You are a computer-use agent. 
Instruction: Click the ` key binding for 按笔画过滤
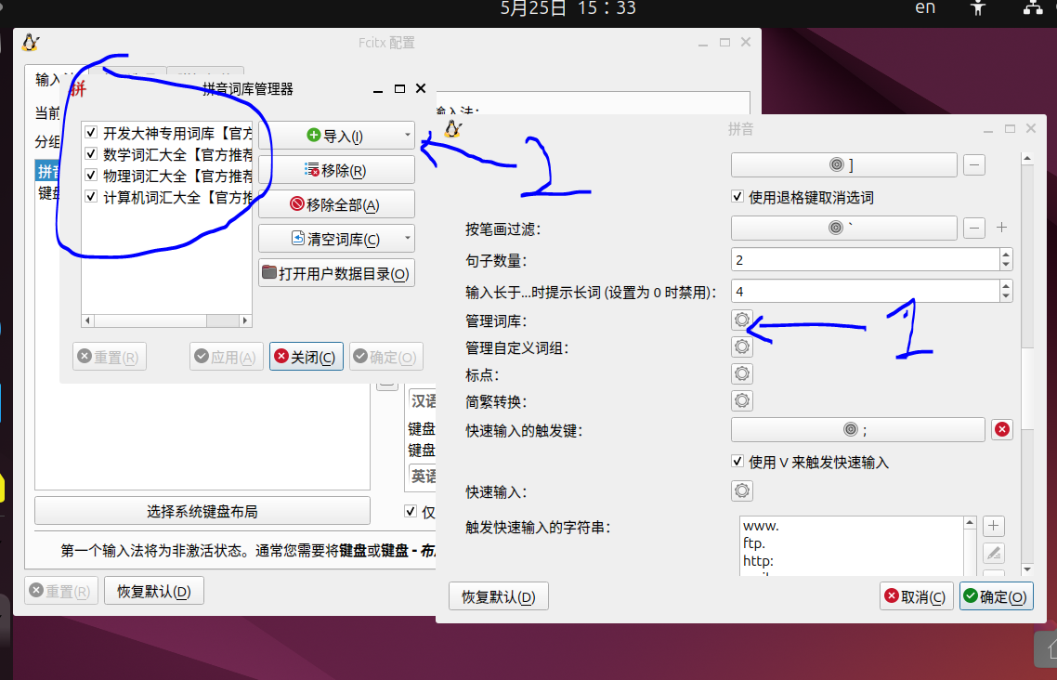pos(844,228)
